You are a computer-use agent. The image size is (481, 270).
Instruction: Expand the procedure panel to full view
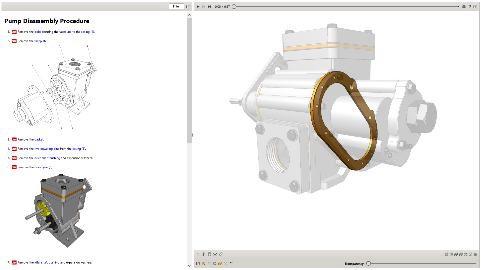[188, 6]
